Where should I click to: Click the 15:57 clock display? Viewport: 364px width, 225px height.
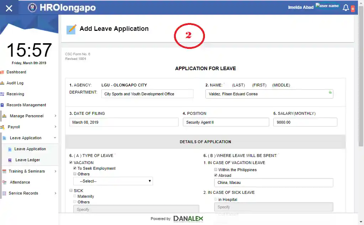coord(29,50)
